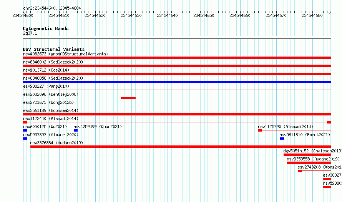The height and width of the screenshot is (202, 342).
Task: Open variant nsv5957397 (Almarri2020)
Action: click(x=51, y=135)
